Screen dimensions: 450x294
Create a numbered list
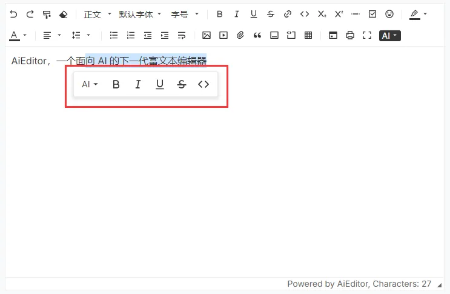pyautogui.click(x=131, y=35)
